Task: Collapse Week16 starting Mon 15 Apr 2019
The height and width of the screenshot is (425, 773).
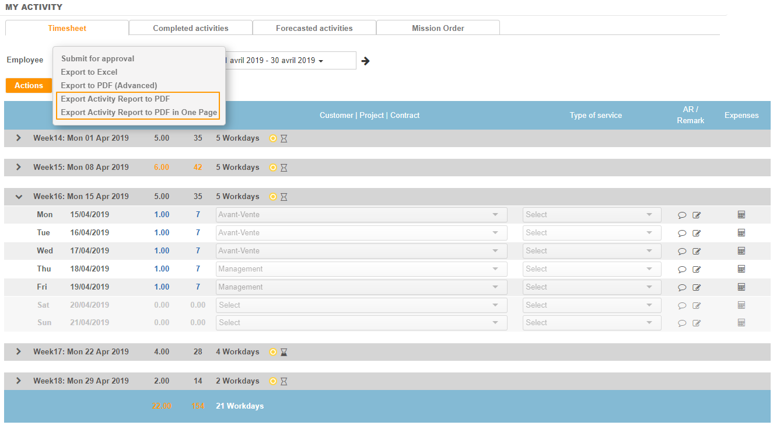Action: pos(19,197)
